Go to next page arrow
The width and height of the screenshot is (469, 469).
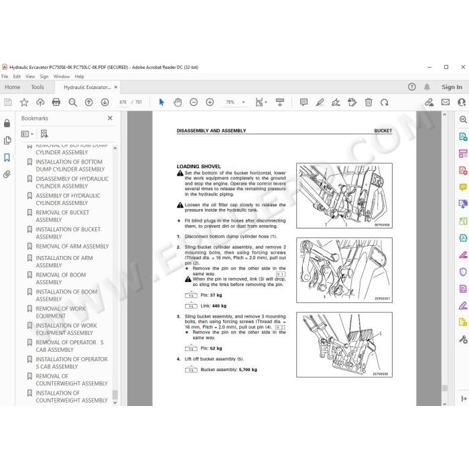(105, 103)
